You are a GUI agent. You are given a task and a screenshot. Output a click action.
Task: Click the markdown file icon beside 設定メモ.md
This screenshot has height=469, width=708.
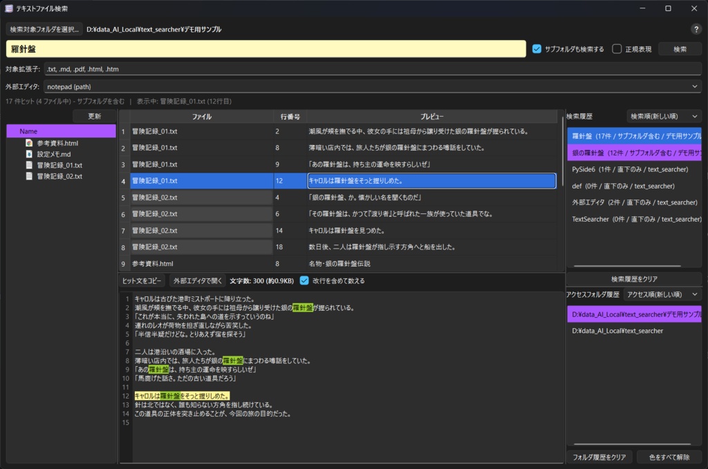[29, 154]
